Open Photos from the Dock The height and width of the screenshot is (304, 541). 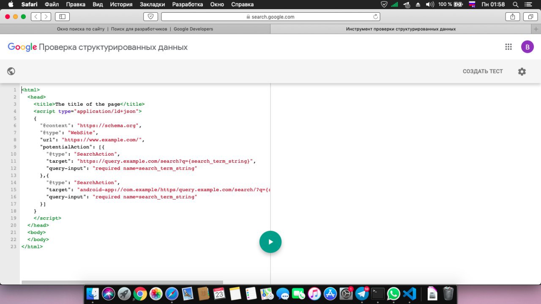[156, 293]
